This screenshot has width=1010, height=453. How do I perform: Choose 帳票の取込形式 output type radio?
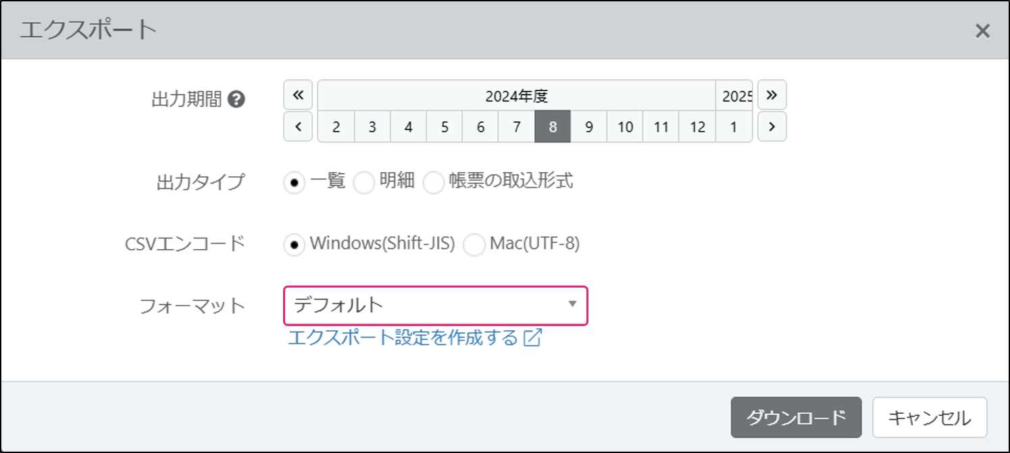(x=434, y=182)
